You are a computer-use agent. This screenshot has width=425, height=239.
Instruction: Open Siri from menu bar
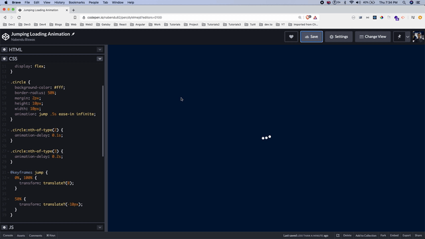[x=411, y=3]
